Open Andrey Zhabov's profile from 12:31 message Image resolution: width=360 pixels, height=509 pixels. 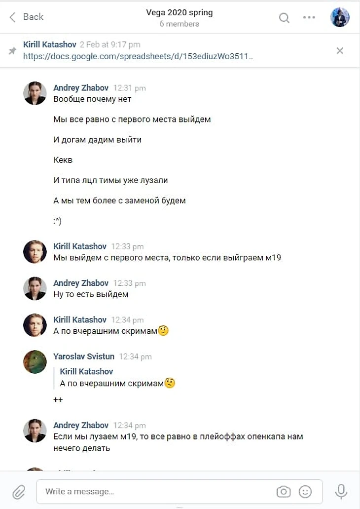click(x=81, y=88)
